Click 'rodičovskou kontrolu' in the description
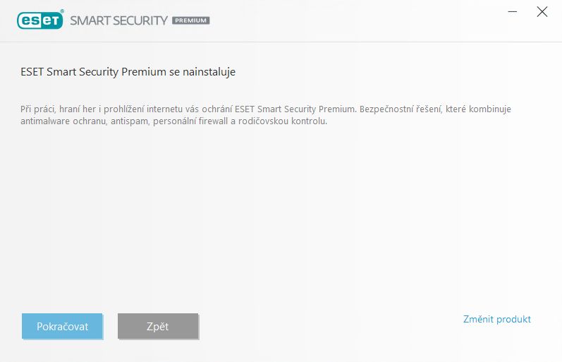The image size is (562, 362). click(283, 121)
